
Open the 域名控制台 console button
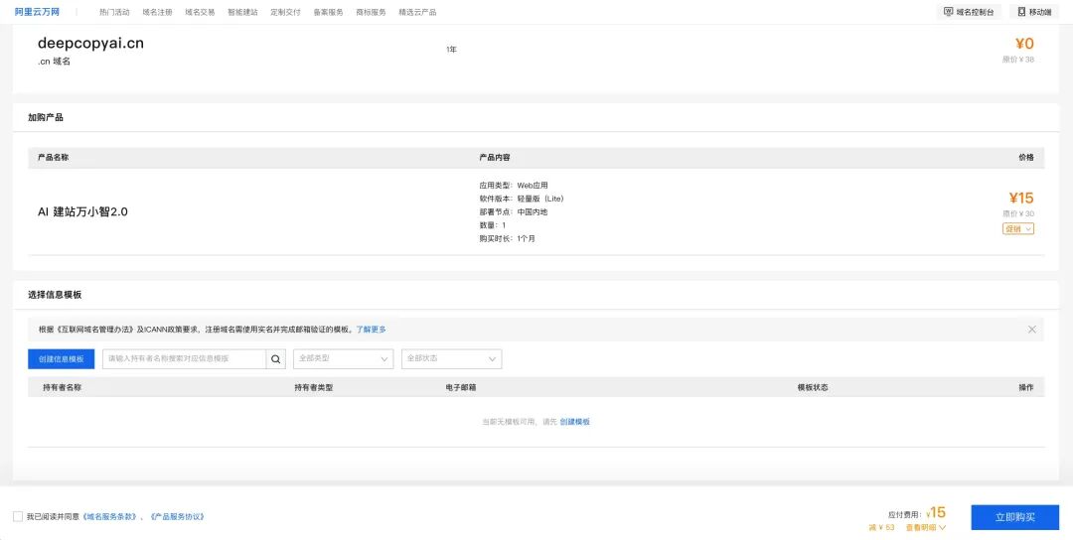969,12
